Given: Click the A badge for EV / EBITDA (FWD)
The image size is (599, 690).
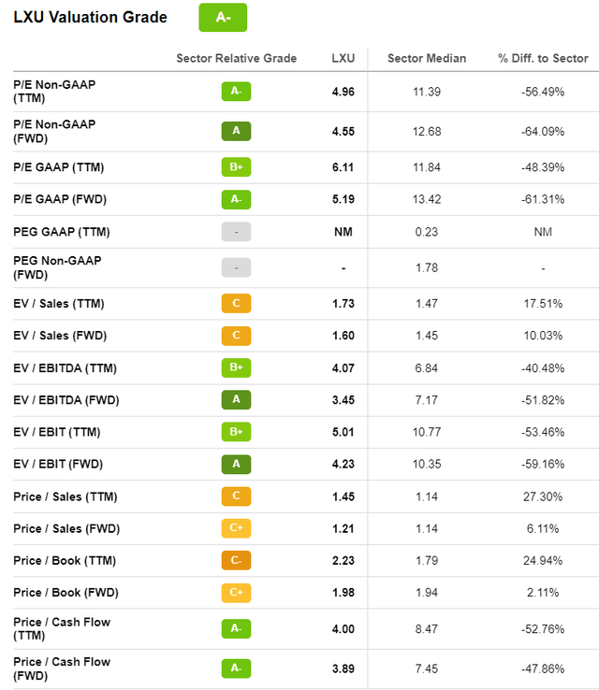Looking at the screenshot, I should (236, 399).
